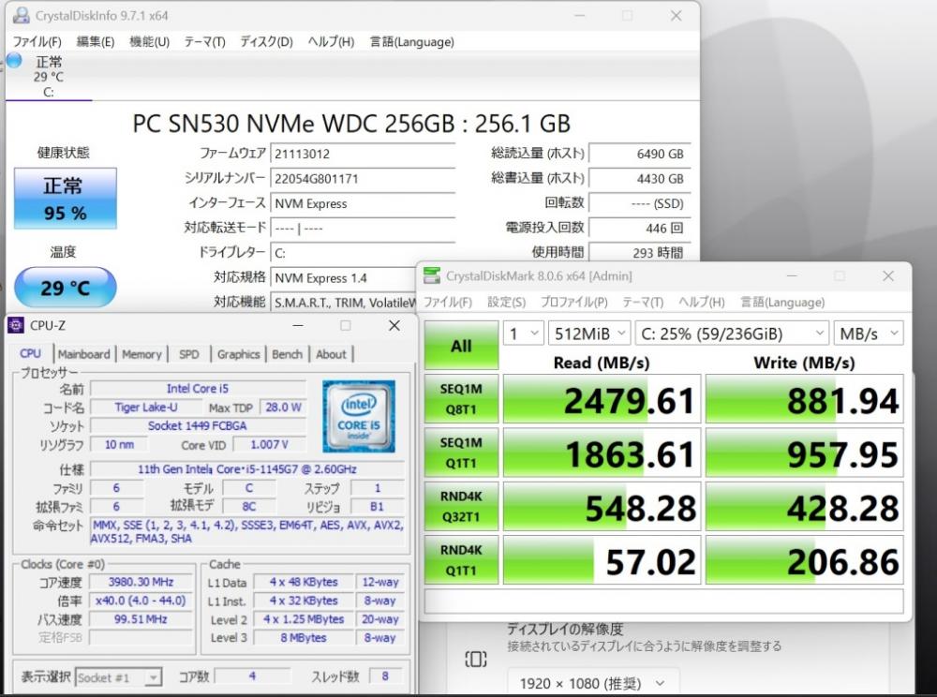Click the CrystalDiskInfo app icon in title bar
This screenshot has height=697, width=937.
pyautogui.click(x=22, y=16)
